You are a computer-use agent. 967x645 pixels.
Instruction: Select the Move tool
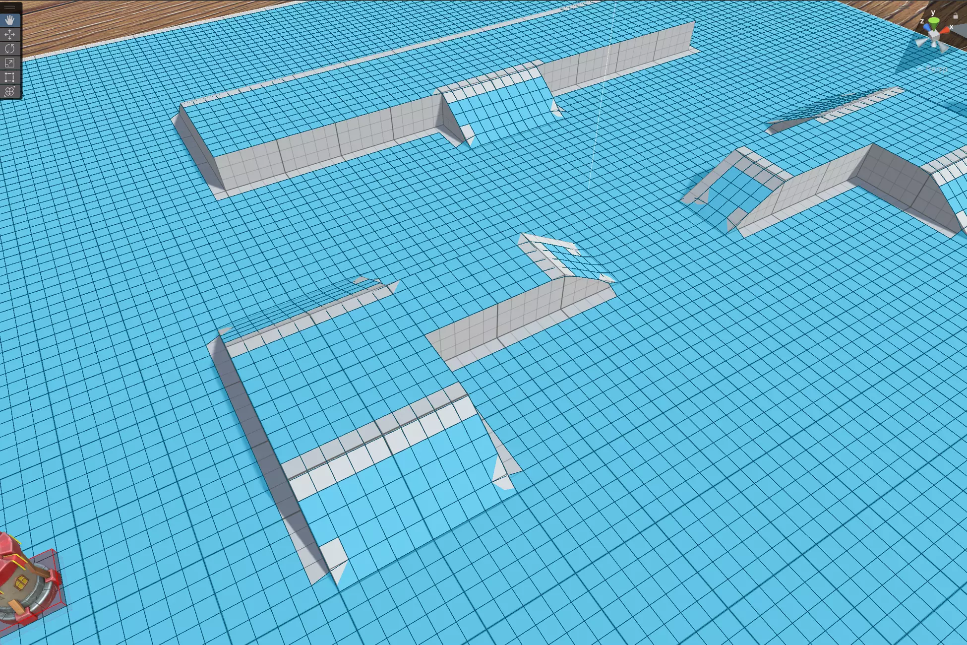coord(9,35)
